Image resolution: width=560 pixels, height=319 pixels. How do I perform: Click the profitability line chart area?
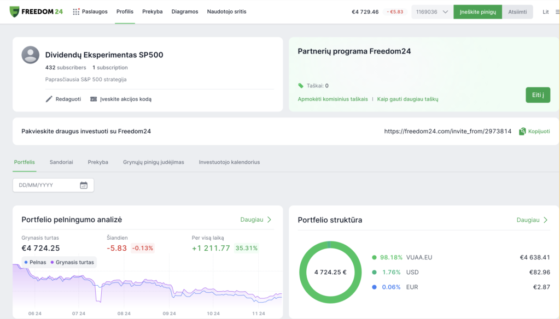coord(148,286)
